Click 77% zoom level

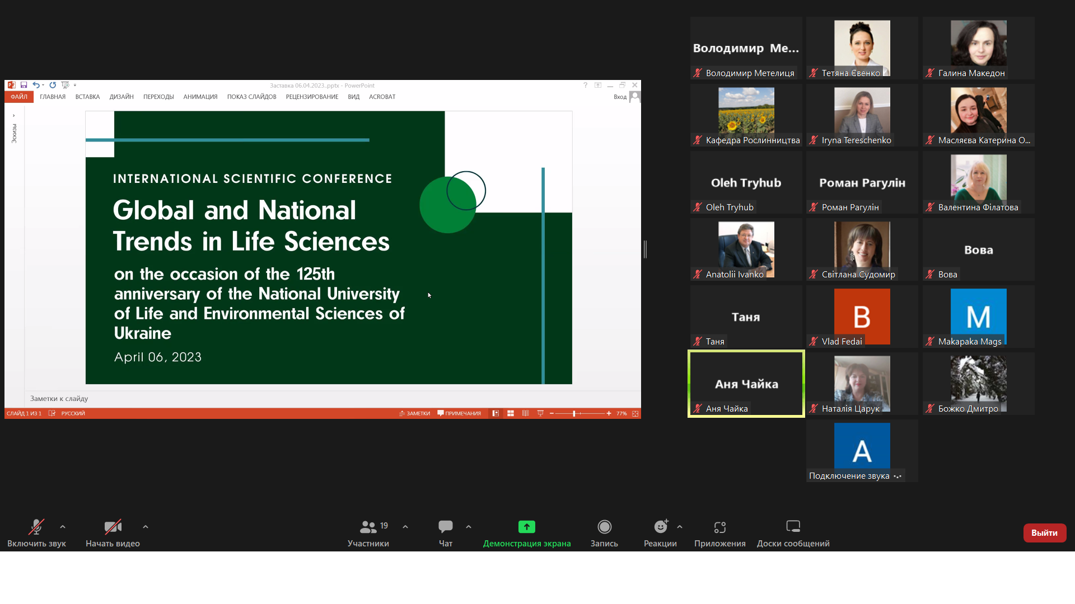621,413
